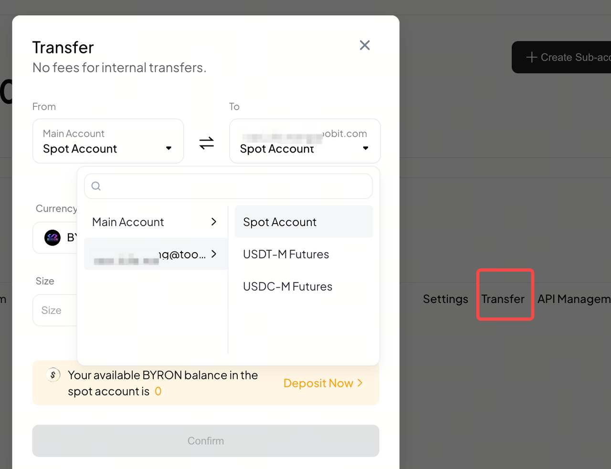This screenshot has width=611, height=469.
Task: Open the Settings tab in background
Action: point(445,299)
